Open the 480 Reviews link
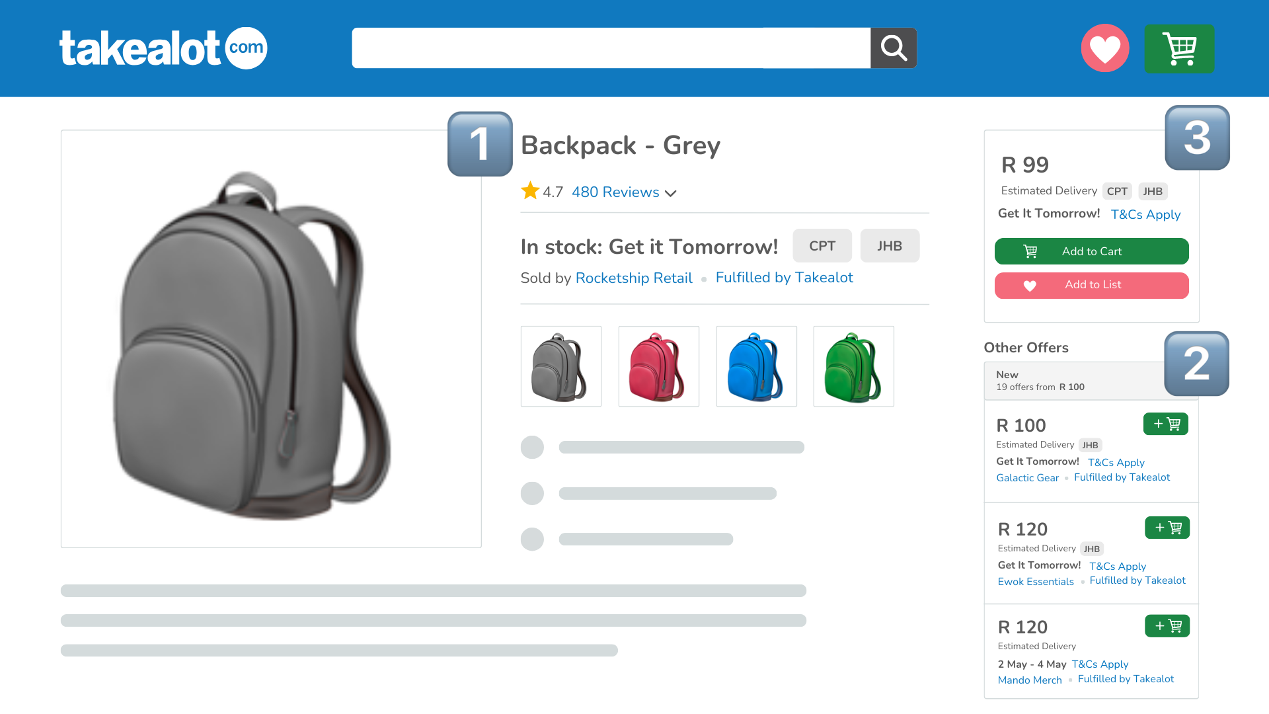Viewport: 1269px width, 714px height. pyautogui.click(x=615, y=192)
